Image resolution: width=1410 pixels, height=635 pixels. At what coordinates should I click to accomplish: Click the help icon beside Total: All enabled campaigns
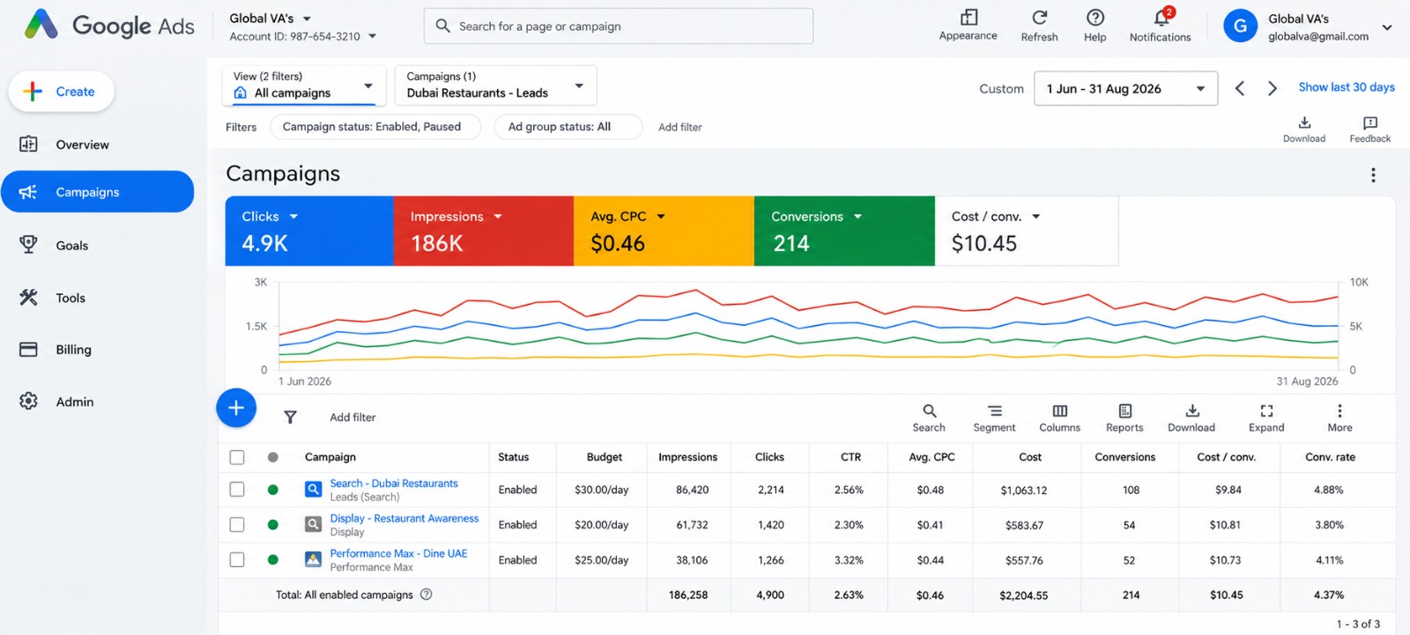pyautogui.click(x=427, y=594)
